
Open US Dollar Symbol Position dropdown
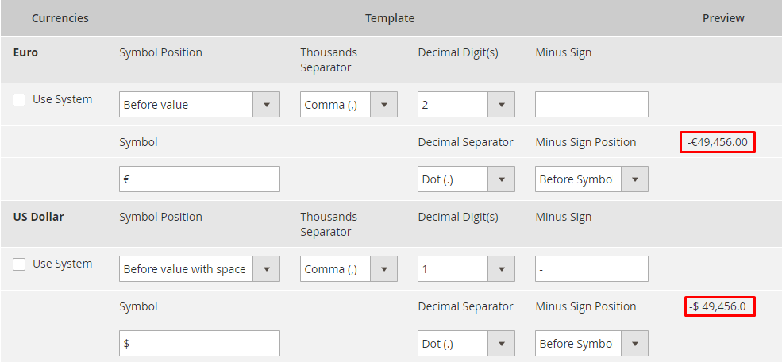click(198, 269)
